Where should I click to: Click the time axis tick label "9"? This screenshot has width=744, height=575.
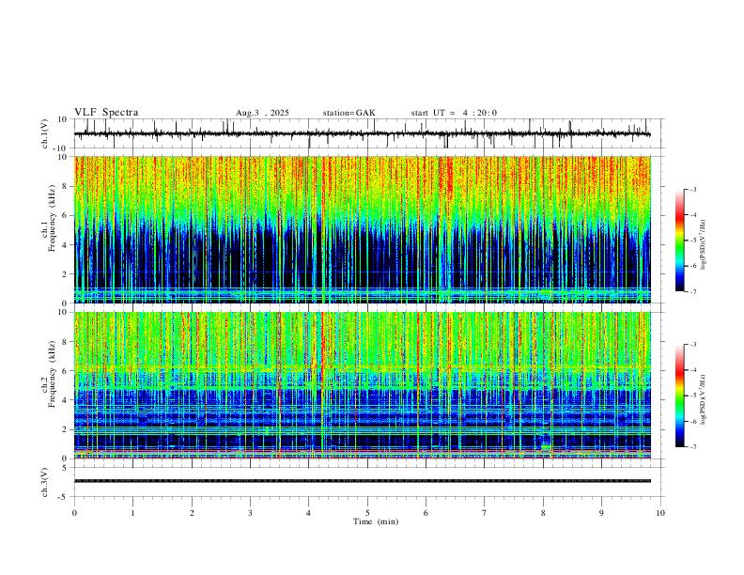pos(601,513)
